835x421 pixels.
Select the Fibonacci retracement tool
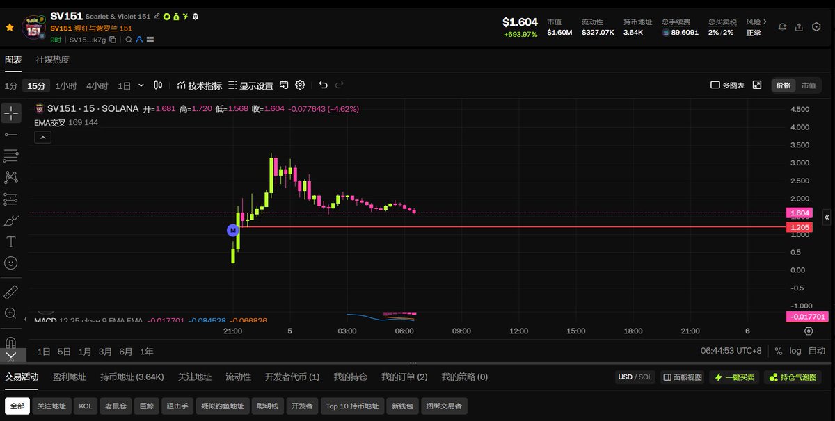click(x=11, y=156)
